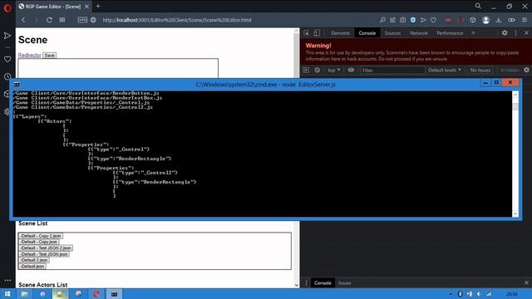Click the Save button on Scene page
Image resolution: width=532 pixels, height=299 pixels.
[50, 56]
